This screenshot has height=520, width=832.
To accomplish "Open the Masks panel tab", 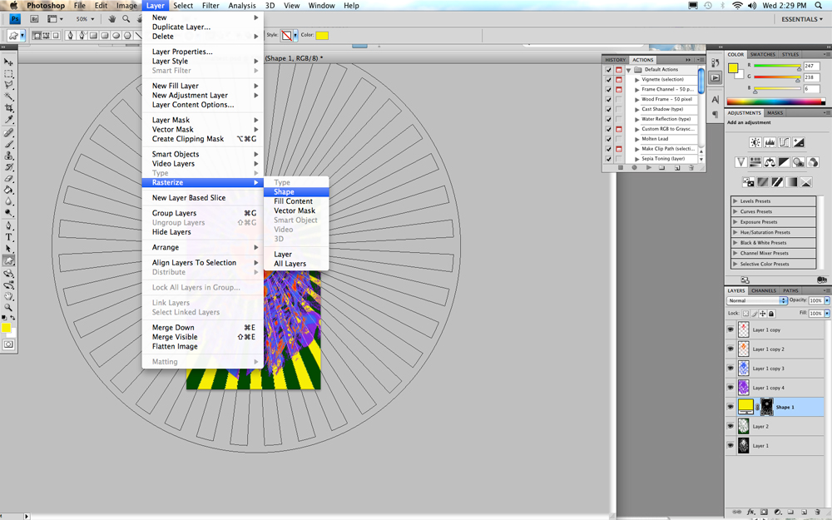I will click(775, 113).
